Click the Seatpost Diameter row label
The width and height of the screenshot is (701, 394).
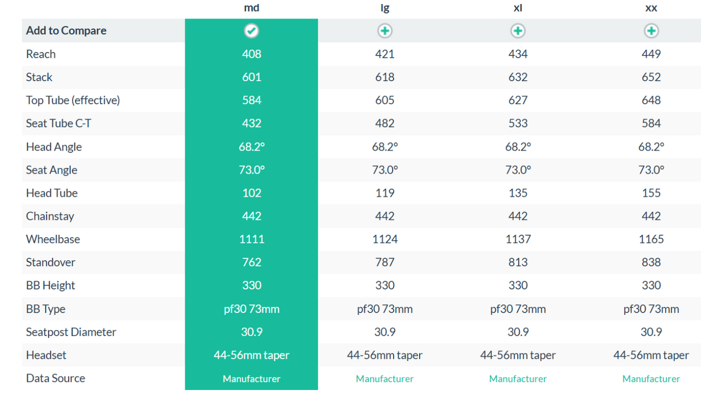coord(71,332)
